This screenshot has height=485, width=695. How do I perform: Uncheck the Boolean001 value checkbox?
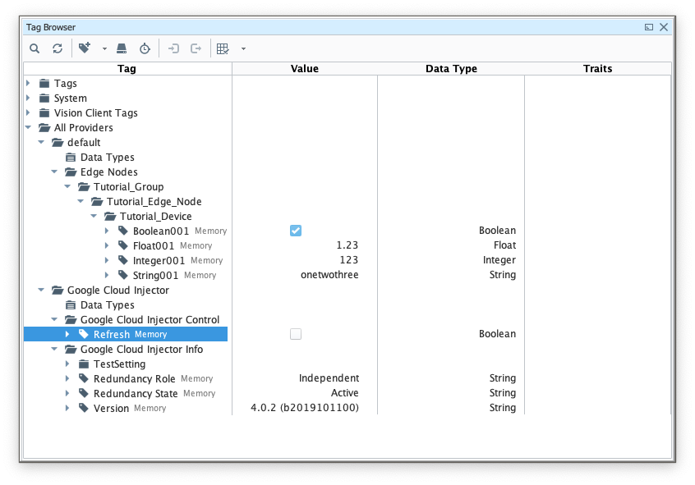(296, 231)
